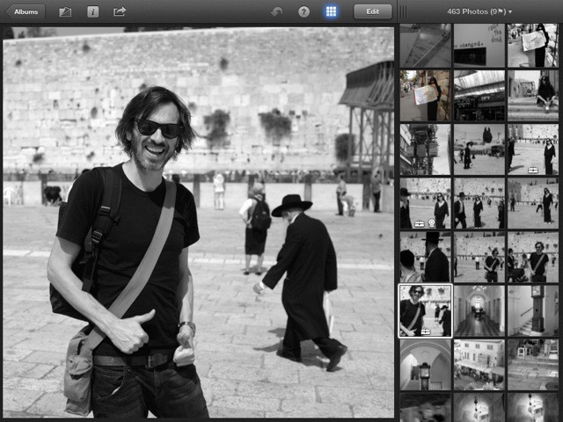Image resolution: width=563 pixels, height=422 pixels.
Task: Open the arched hallway thumbnail
Action: click(x=479, y=310)
